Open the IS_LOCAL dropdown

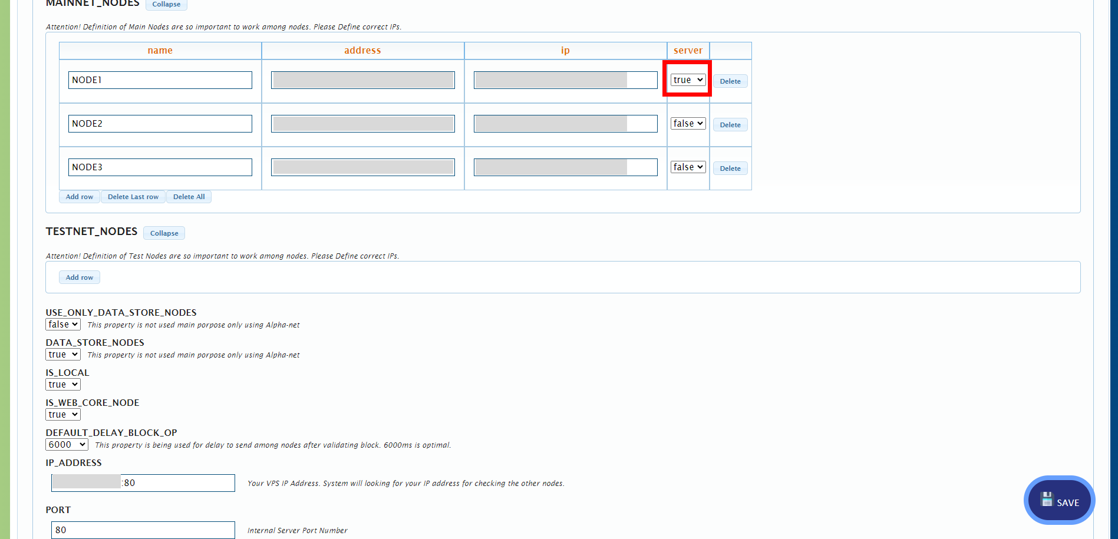[x=62, y=384]
